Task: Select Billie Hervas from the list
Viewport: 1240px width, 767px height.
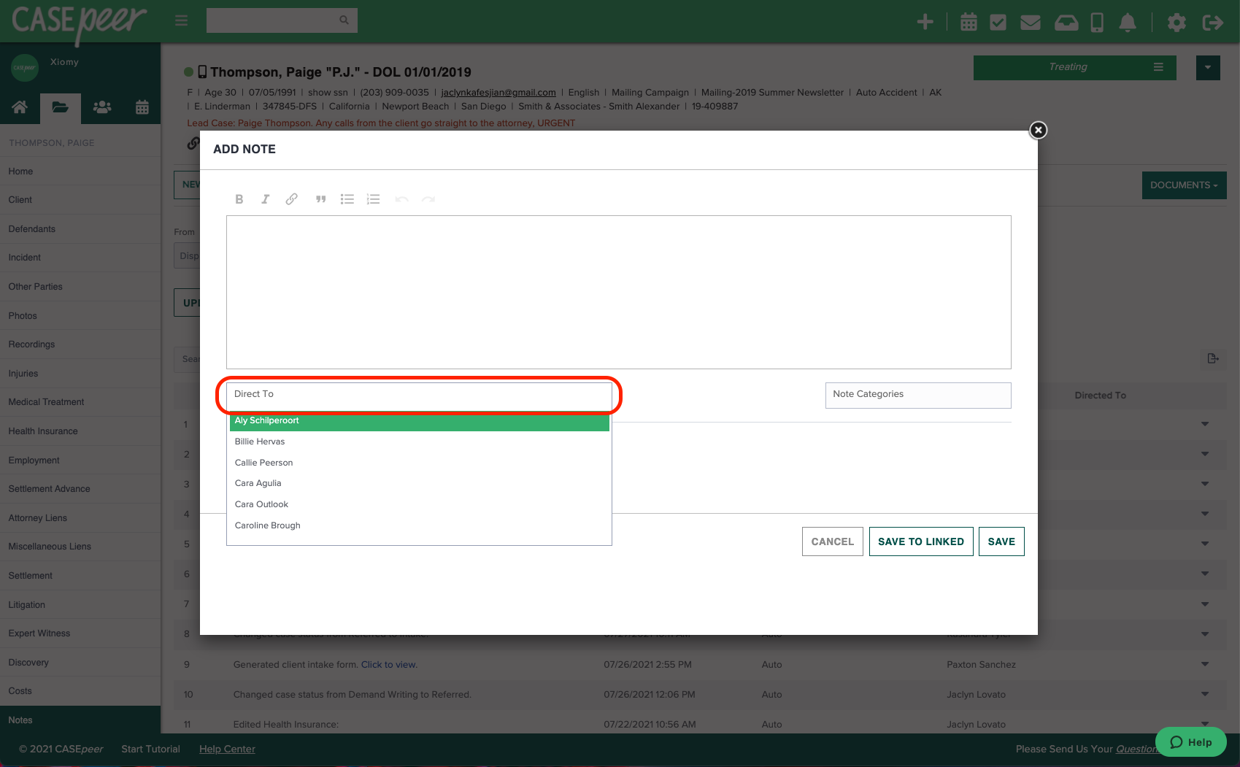Action: coord(419,442)
